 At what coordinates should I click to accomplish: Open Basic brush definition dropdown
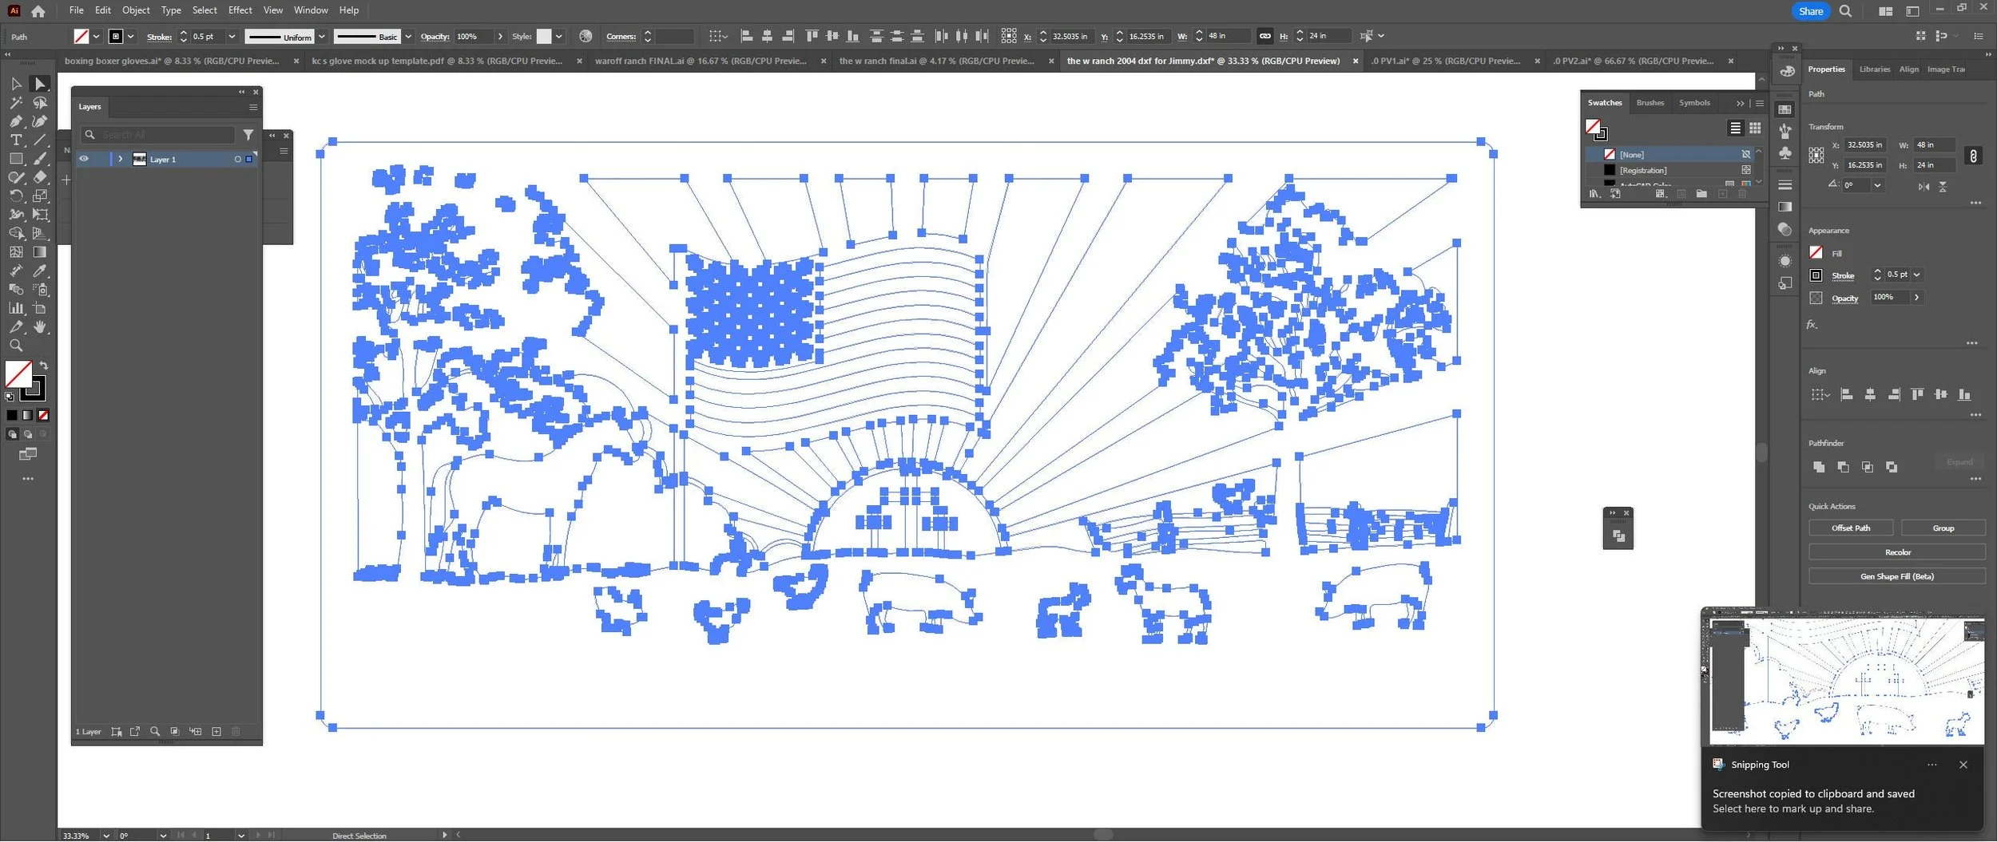[x=408, y=36]
